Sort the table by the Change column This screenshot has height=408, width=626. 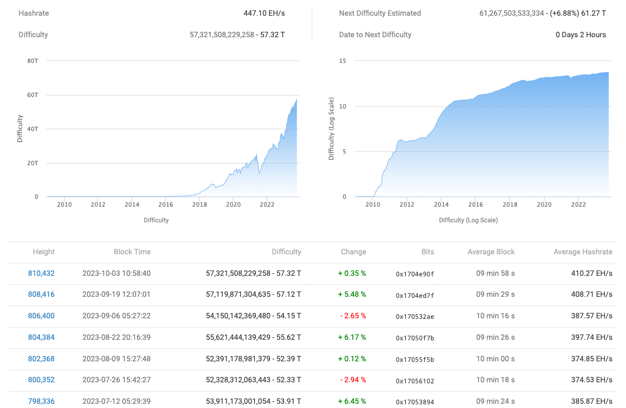coord(353,252)
